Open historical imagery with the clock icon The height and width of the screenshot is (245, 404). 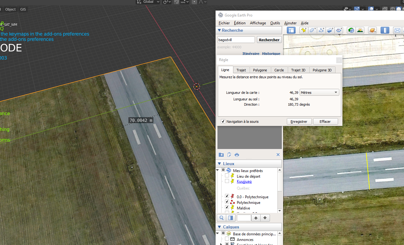click(x=351, y=30)
